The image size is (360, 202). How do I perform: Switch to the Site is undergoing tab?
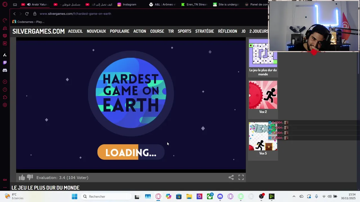227,4
